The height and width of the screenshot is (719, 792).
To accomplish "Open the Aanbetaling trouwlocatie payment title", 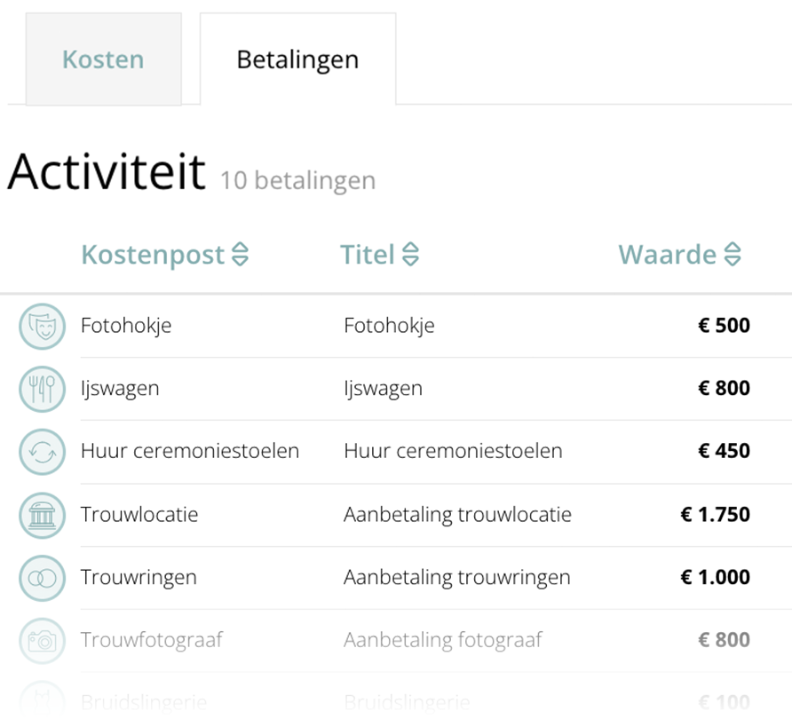I will point(457,515).
